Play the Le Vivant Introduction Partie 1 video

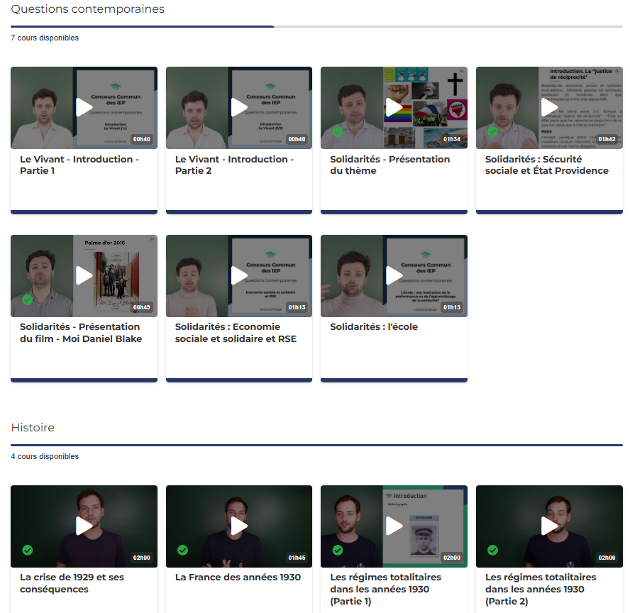point(84,107)
